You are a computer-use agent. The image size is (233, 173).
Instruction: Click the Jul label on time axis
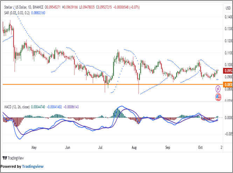[x=101, y=148]
